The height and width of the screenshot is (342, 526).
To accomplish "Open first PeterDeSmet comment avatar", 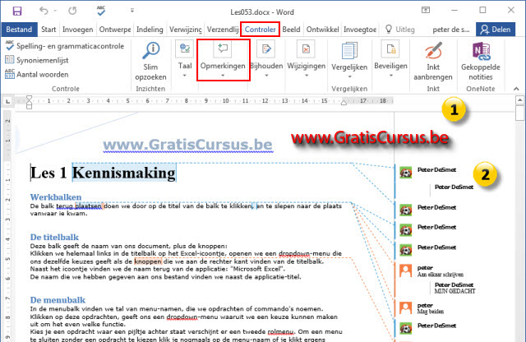I will click(405, 173).
